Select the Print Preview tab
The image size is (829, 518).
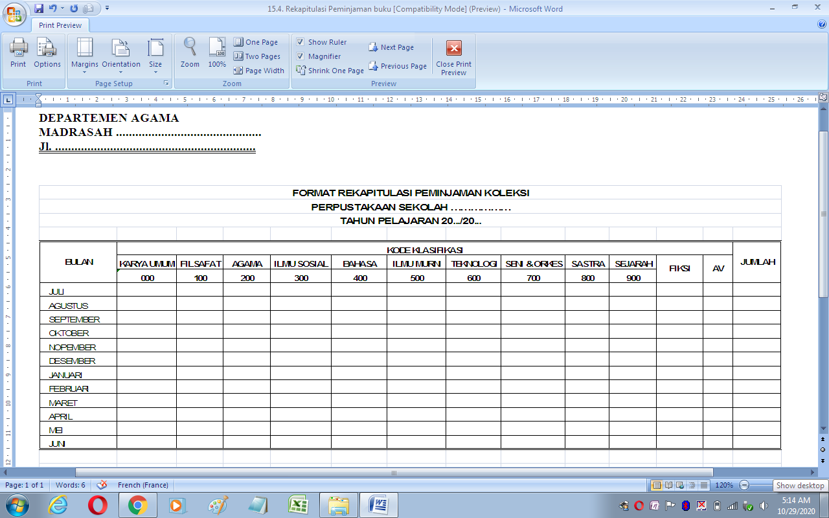(60, 25)
